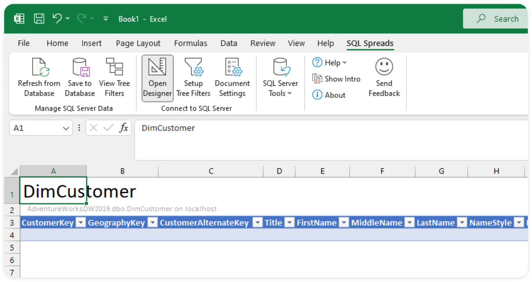532x282 pixels.
Task: Click the Undo arrow icon
Action: (x=57, y=18)
